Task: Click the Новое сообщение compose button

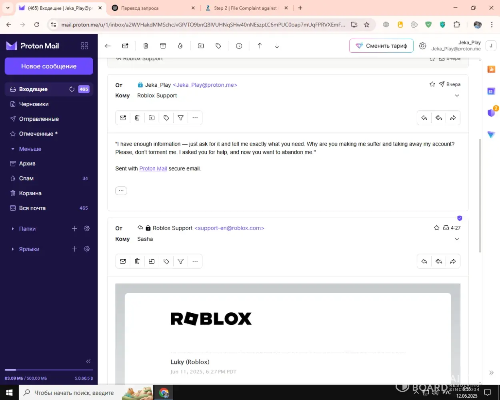Action: 49,66
